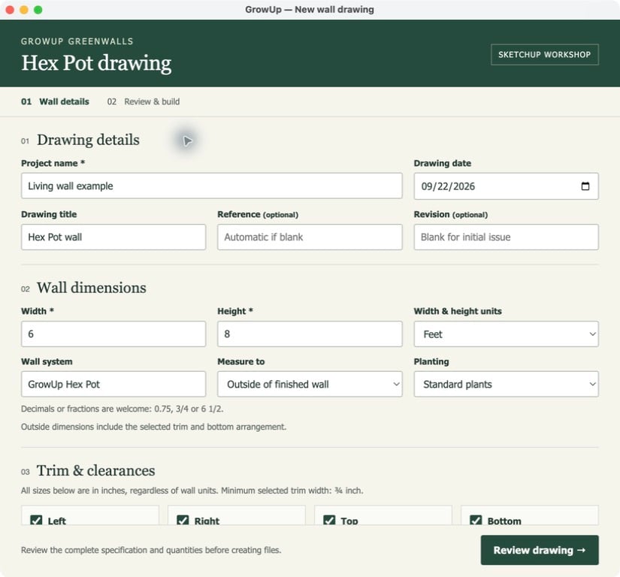Image resolution: width=620 pixels, height=577 pixels.
Task: Toggle the Top trim checkbox
Action: pos(329,520)
